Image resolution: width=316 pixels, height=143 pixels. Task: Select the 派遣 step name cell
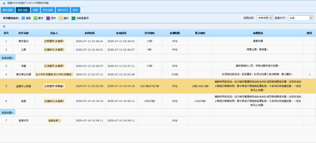[24, 66]
